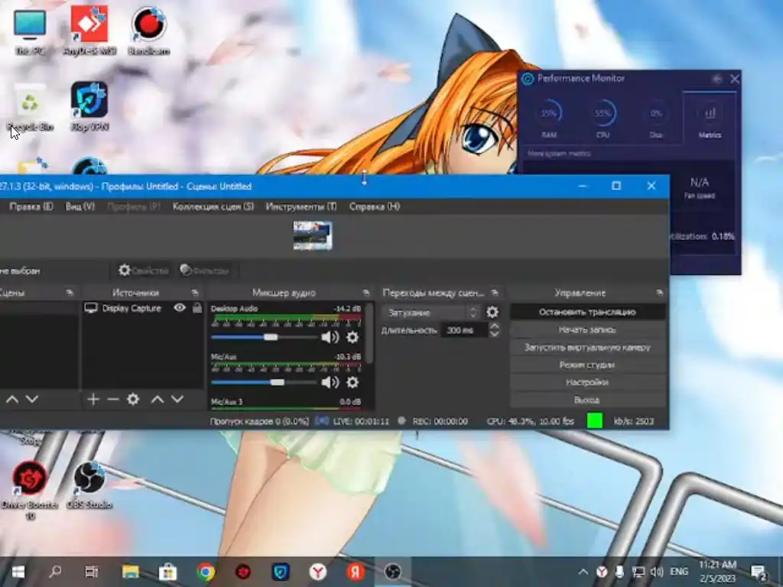This screenshot has height=587, width=783.
Task: Open the OBS Studio desktop shortcut
Action: (x=89, y=484)
